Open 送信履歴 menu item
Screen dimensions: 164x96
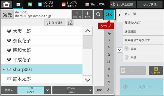[x=143, y=31]
